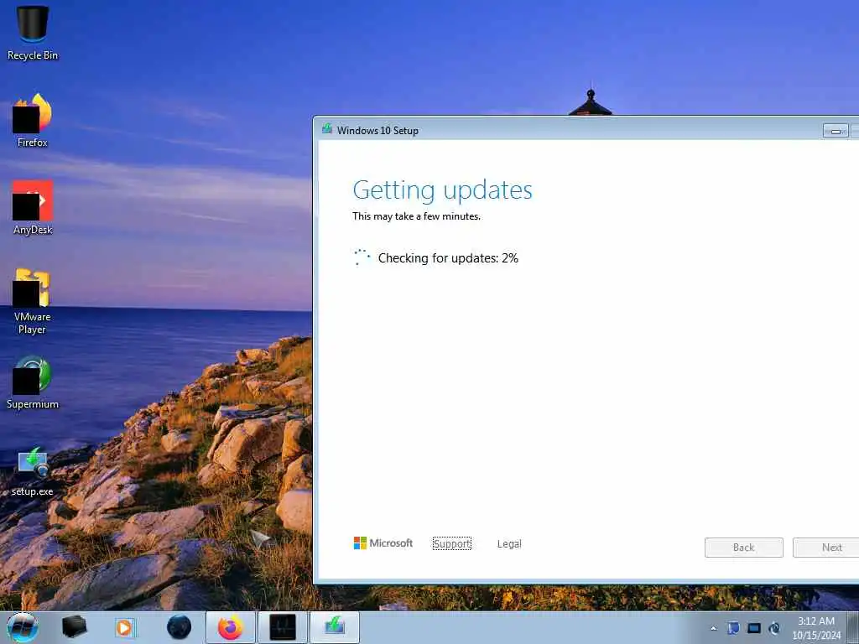Click the Legal link in the Setup window

pyautogui.click(x=509, y=543)
